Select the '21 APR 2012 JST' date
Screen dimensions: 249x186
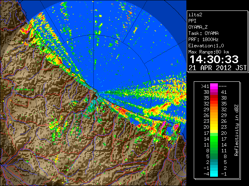tap(217, 68)
